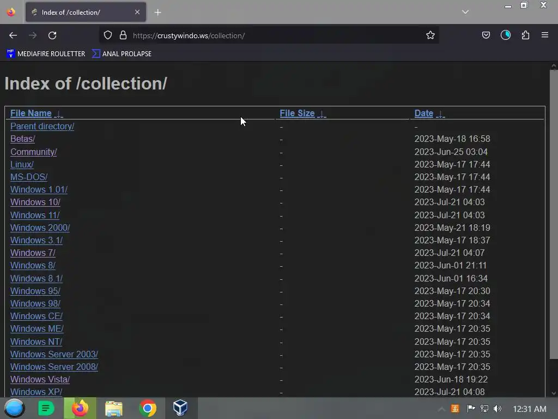Open the Start orb on taskbar

(14, 408)
